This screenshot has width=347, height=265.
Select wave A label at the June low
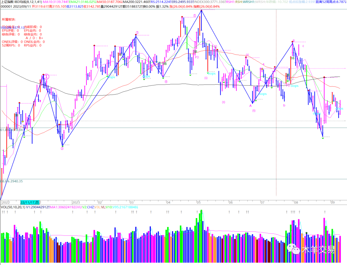tap(251, 105)
